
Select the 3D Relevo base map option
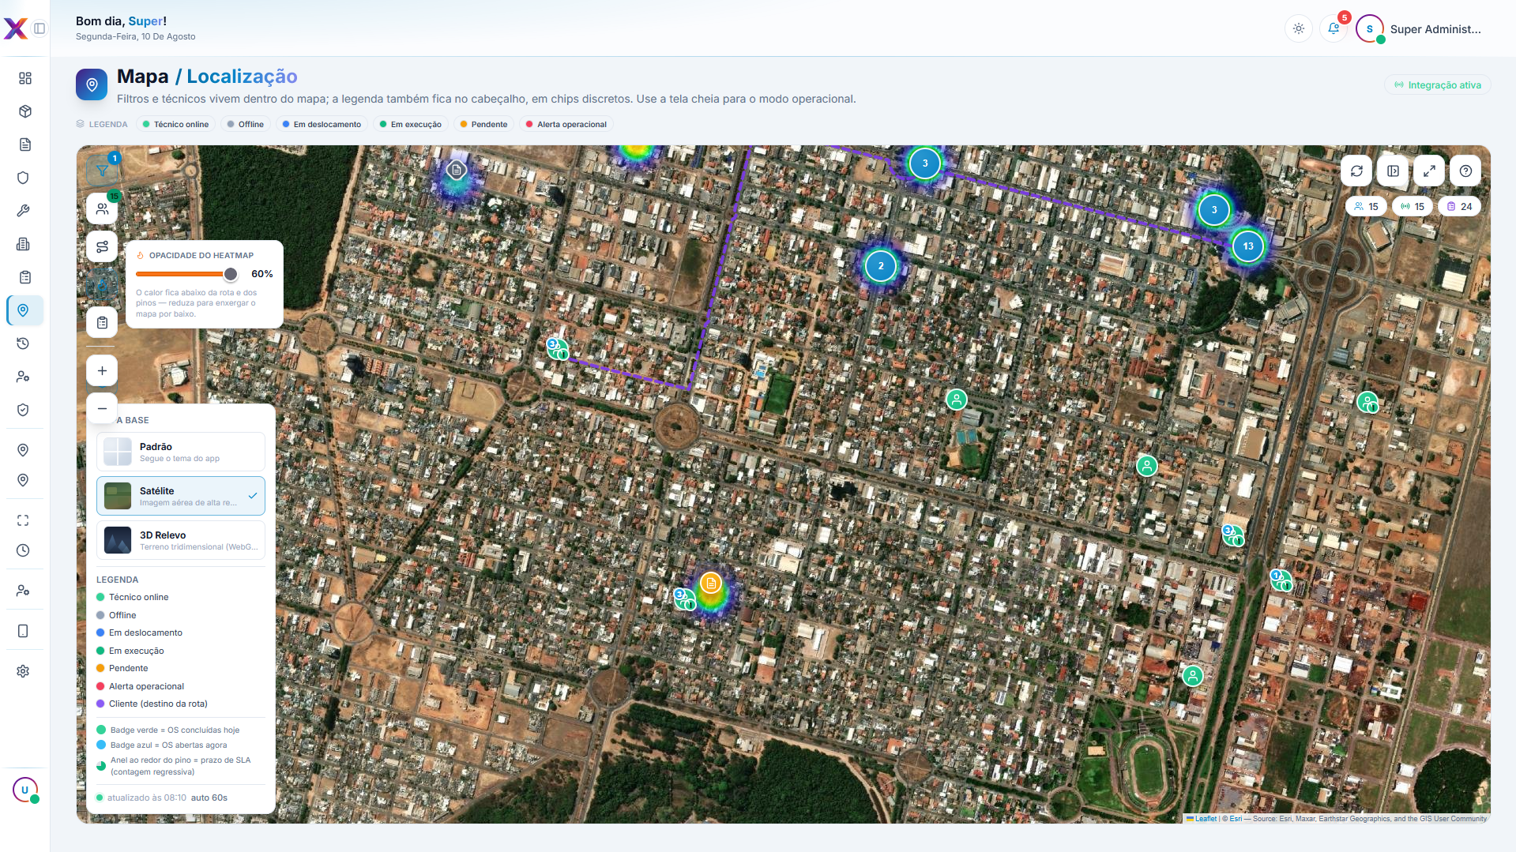[181, 540]
